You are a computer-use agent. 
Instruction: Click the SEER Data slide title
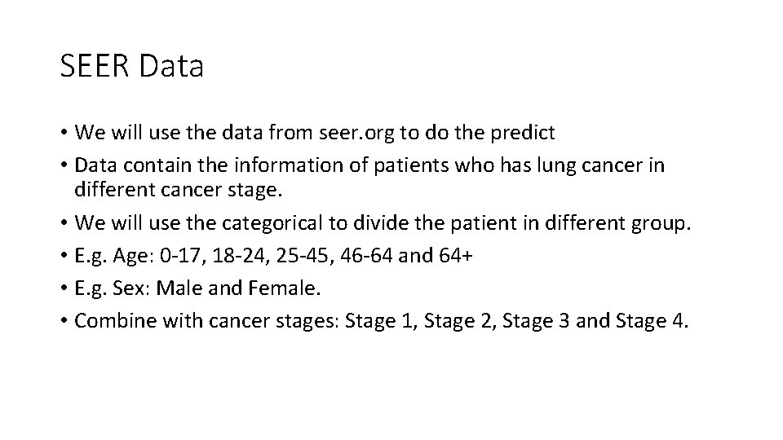[131, 67]
